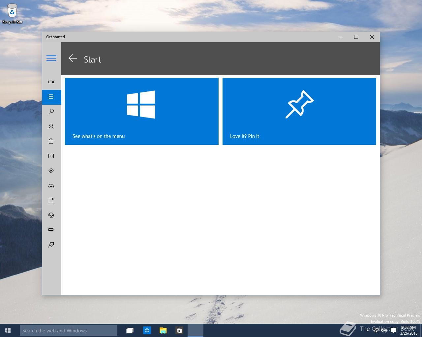
Task: Select the Start grid icon in sidebar
Action: tap(51, 97)
